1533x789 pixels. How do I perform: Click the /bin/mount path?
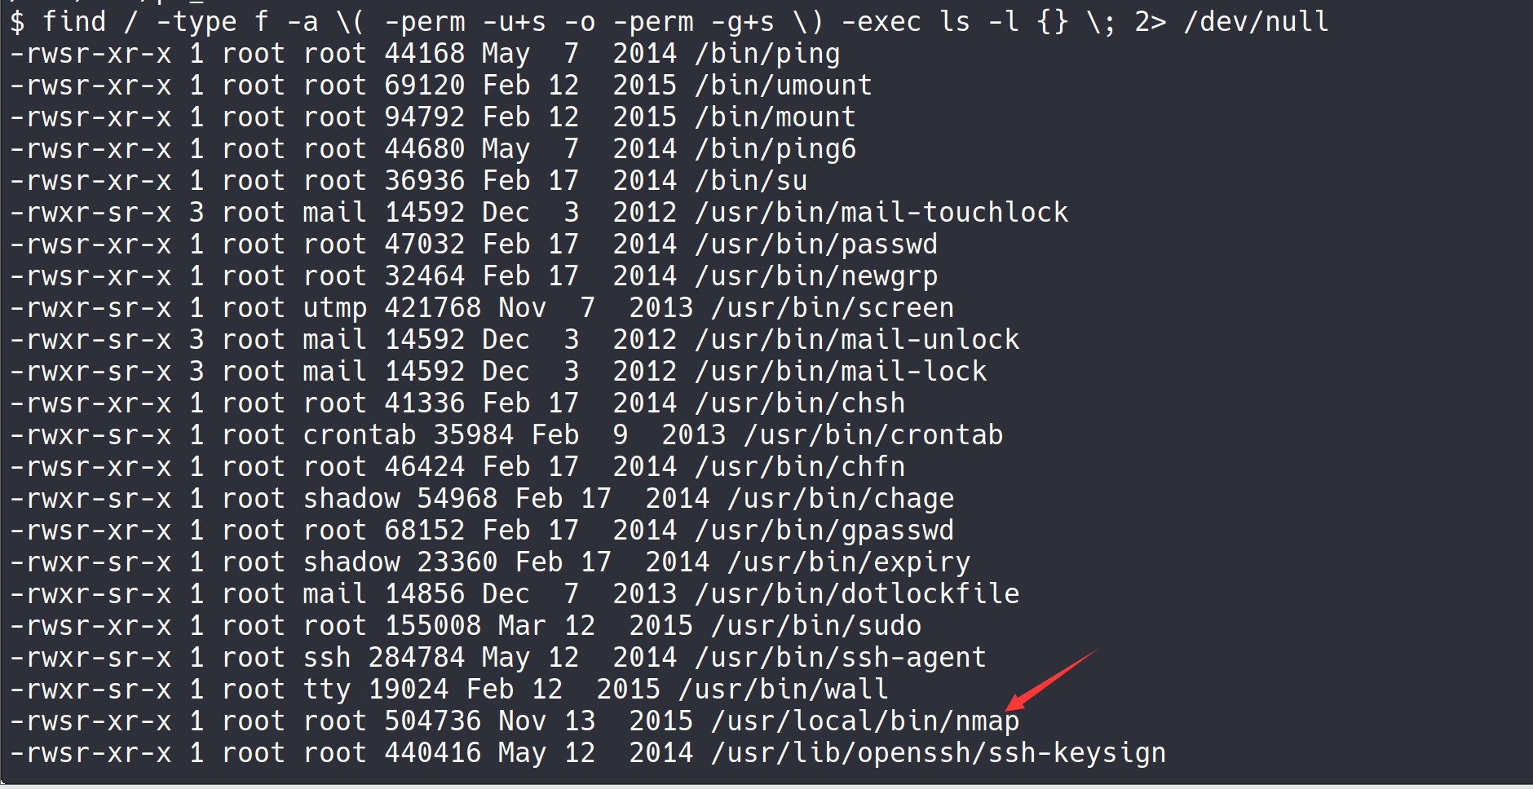tap(775, 117)
